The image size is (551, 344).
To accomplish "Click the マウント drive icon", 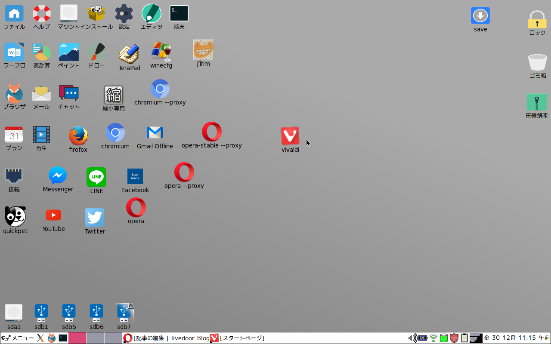I will coord(68,13).
